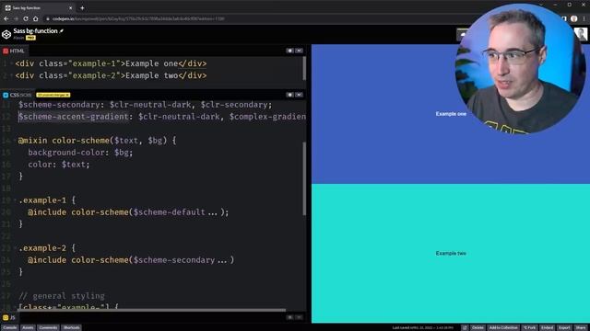Click the Share button
590x331 pixels.
point(581,327)
